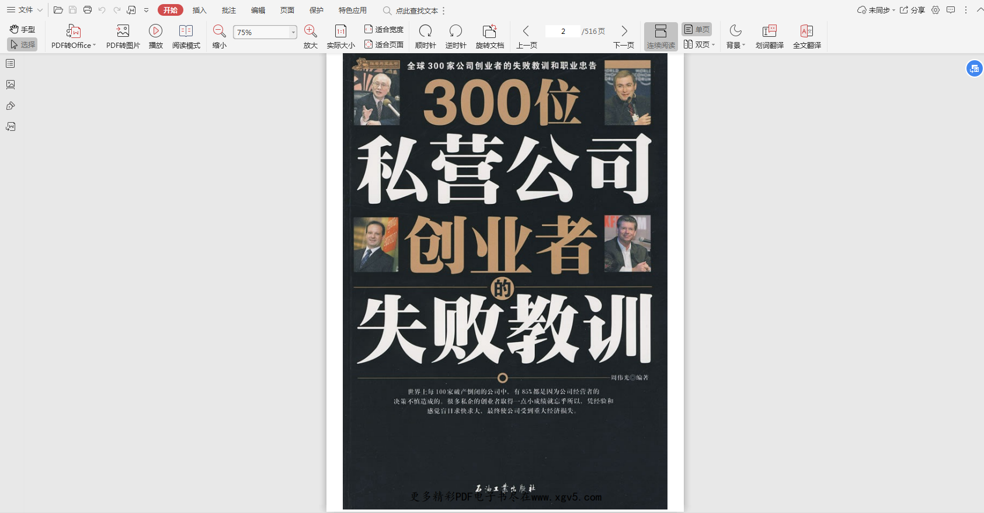Open 划词翻译 word translation tool
This screenshot has width=984, height=513.
tap(770, 36)
